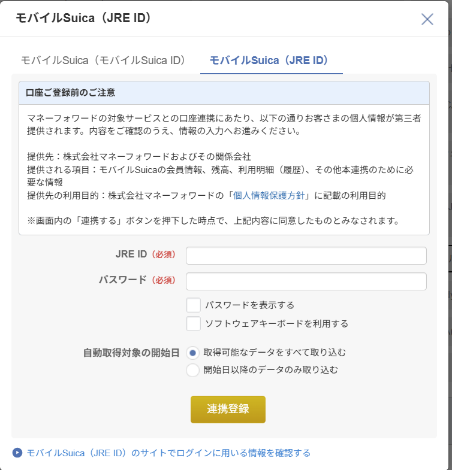Click the ソフトウェアキーボードを利用する label text
Screen dimensions: 452x470
[x=277, y=324]
